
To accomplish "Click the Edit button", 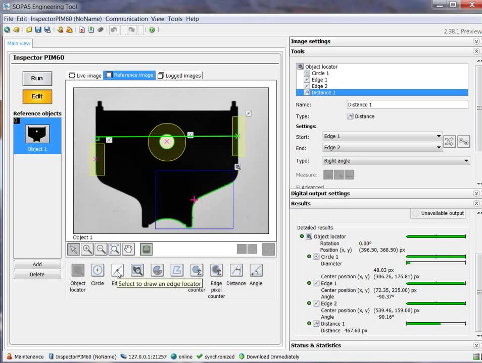I will (37, 97).
